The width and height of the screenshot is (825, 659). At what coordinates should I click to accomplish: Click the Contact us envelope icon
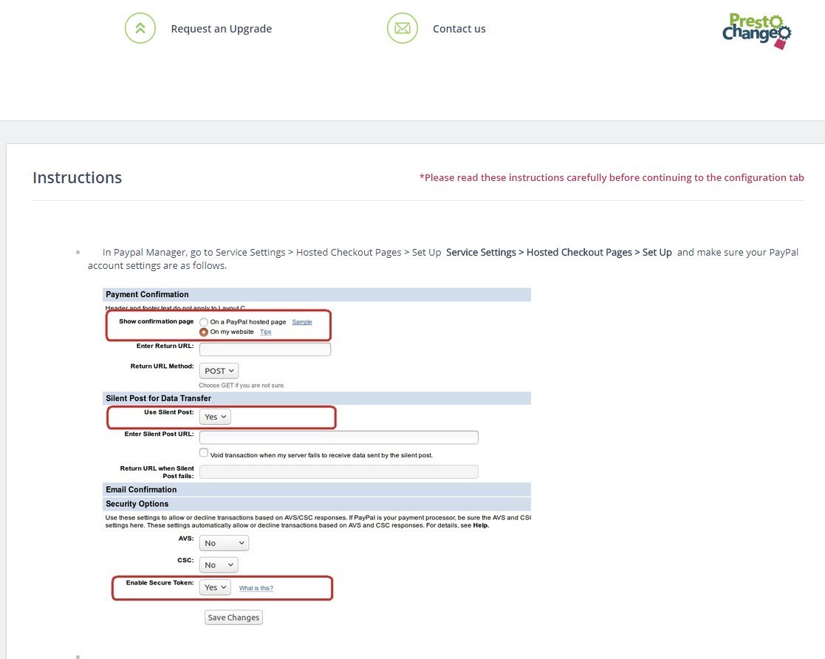click(403, 28)
